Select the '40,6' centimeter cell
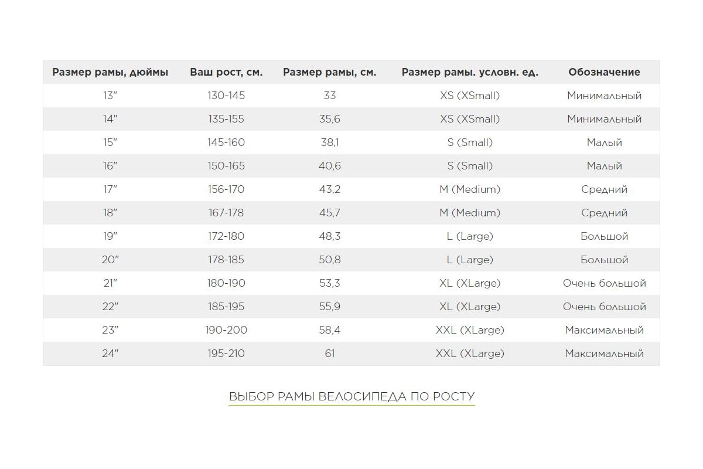The width and height of the screenshot is (703, 469). click(329, 166)
